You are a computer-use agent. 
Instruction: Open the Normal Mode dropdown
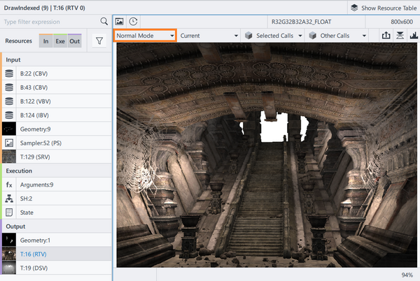145,35
